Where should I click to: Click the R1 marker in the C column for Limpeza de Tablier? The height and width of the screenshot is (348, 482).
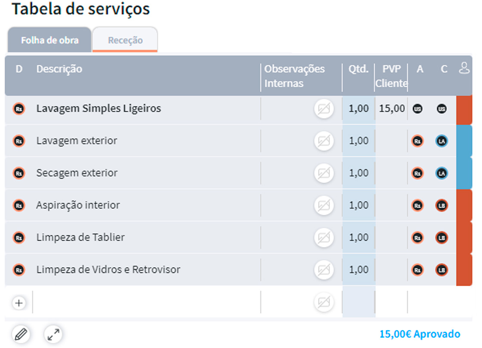pyautogui.click(x=417, y=237)
